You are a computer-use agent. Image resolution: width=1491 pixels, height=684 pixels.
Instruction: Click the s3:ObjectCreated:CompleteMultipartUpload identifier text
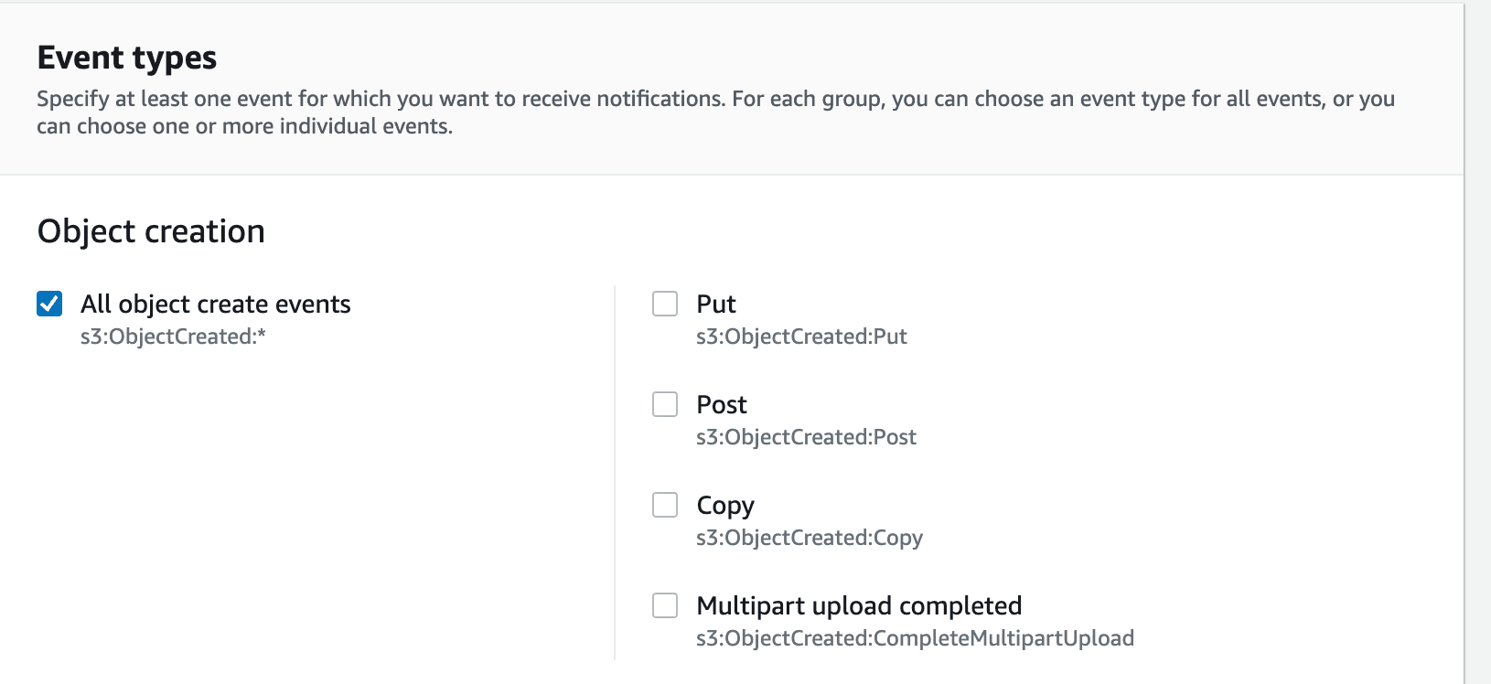tap(915, 638)
